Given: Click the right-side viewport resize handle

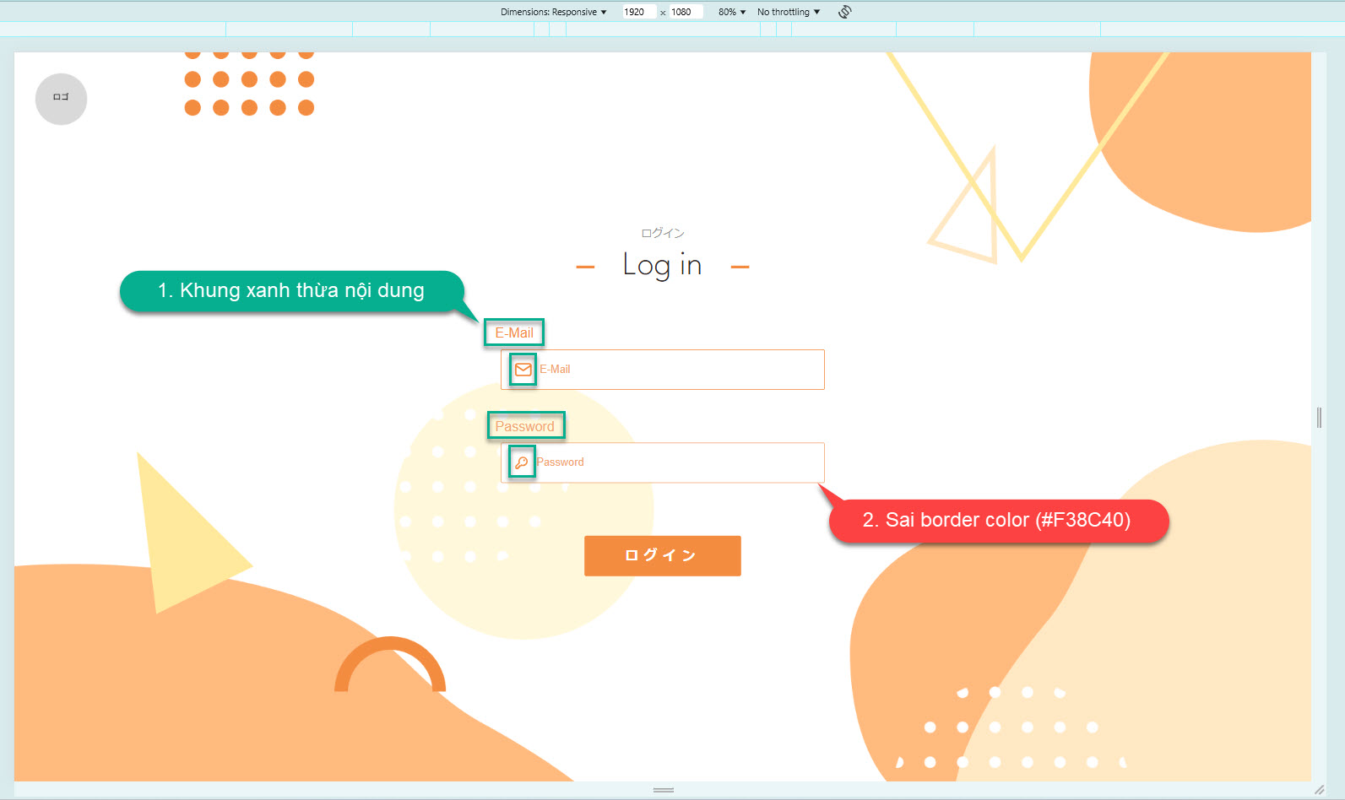Looking at the screenshot, I should click(x=1319, y=417).
